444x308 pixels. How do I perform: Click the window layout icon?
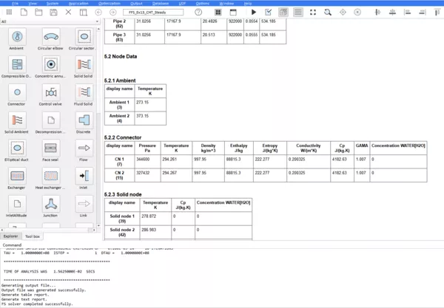[x=233, y=12]
